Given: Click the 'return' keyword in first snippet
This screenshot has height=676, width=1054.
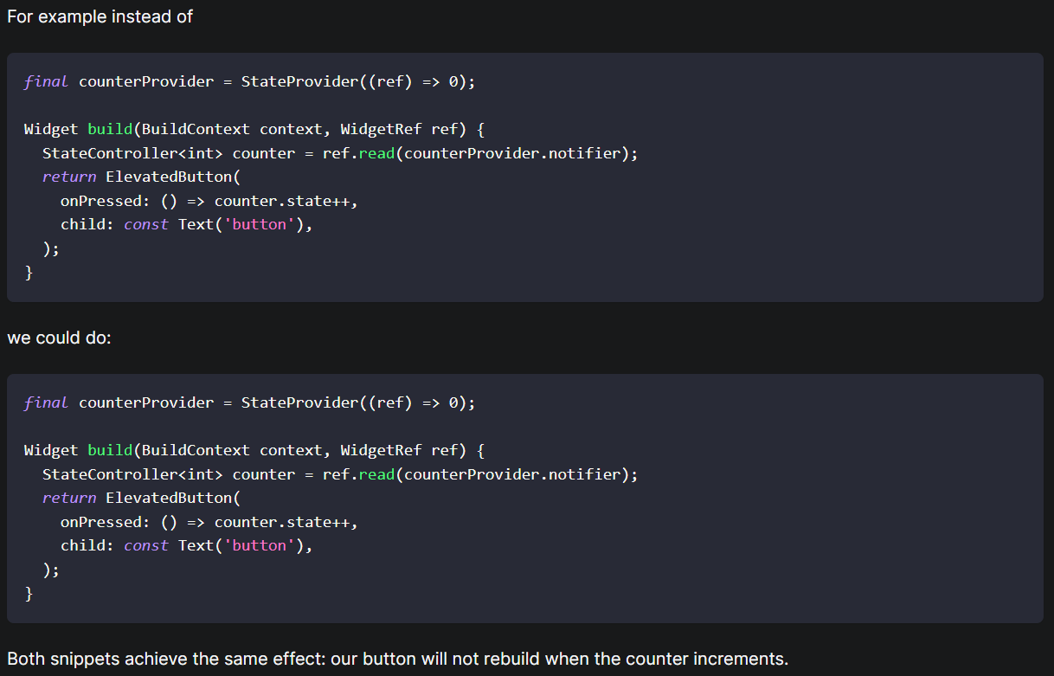Looking at the screenshot, I should click(x=69, y=176).
